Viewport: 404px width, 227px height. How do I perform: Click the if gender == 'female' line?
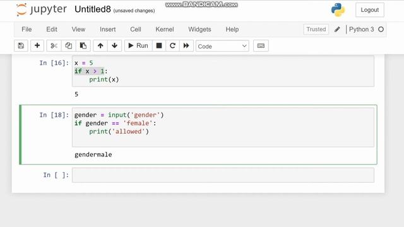[115, 124]
